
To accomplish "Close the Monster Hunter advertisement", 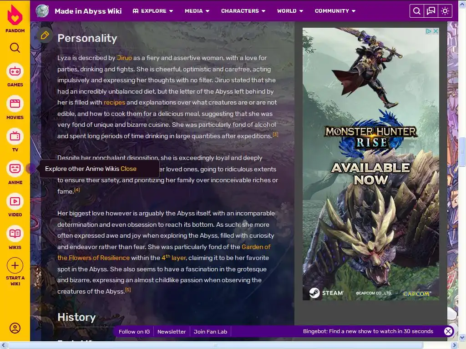I will click(436, 31).
